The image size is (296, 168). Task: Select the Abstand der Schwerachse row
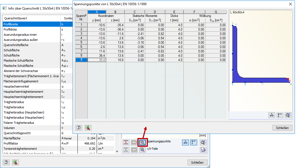tap(38, 71)
